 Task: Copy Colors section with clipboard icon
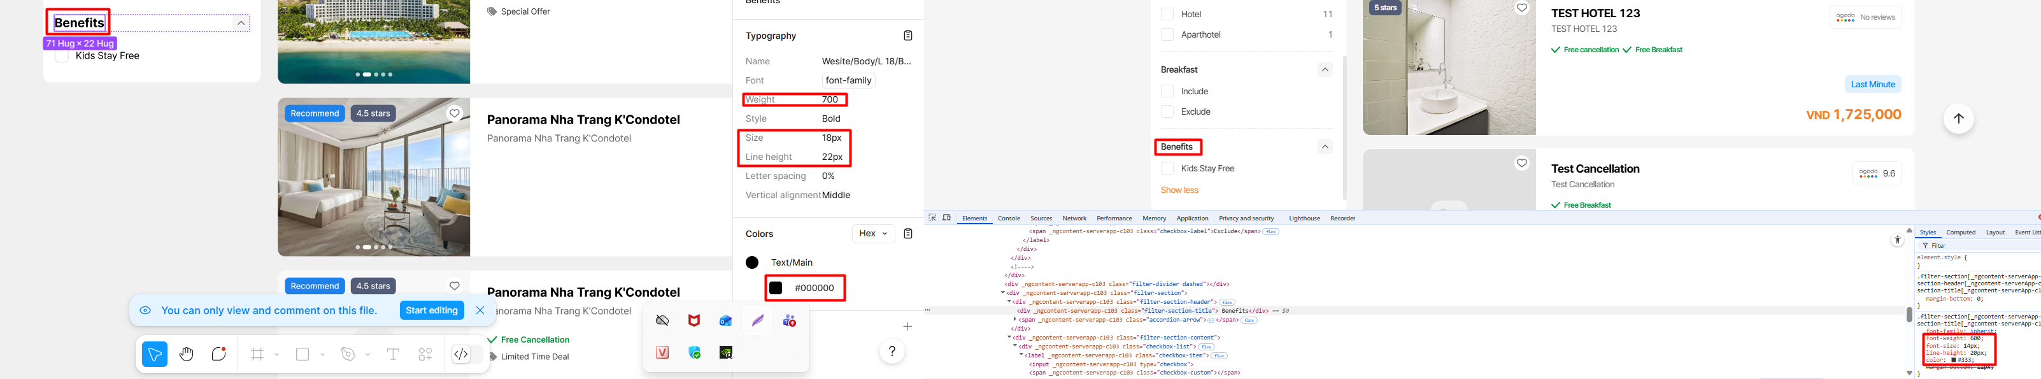click(x=908, y=234)
